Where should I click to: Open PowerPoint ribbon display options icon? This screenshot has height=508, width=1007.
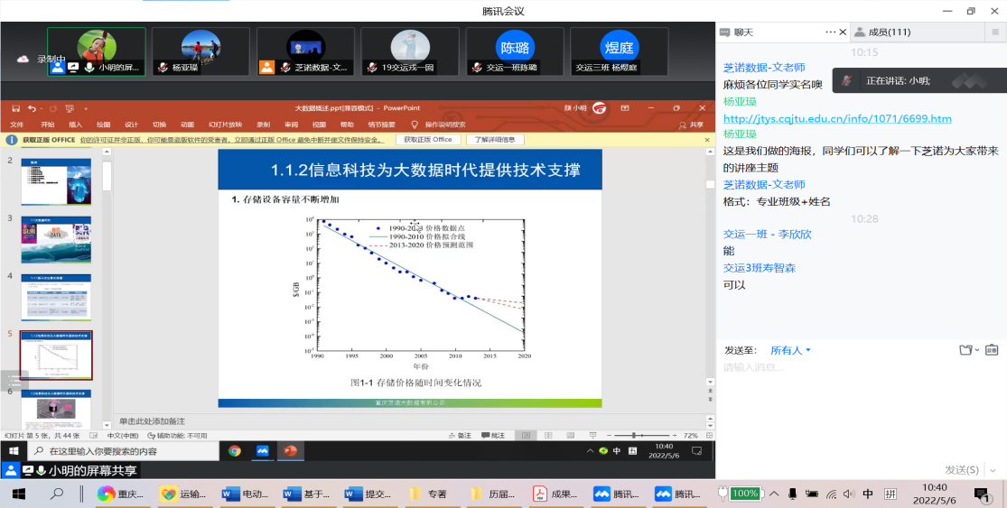[624, 108]
